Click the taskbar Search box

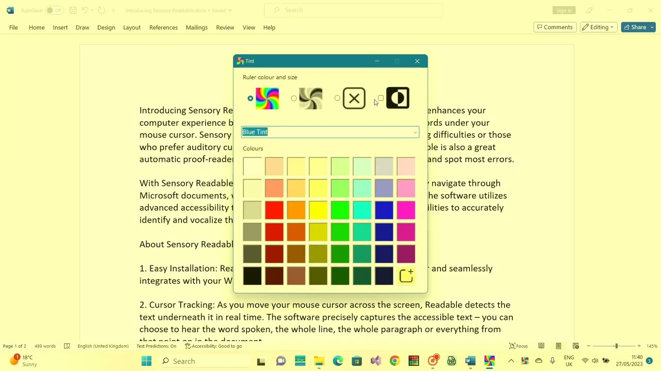(203, 361)
